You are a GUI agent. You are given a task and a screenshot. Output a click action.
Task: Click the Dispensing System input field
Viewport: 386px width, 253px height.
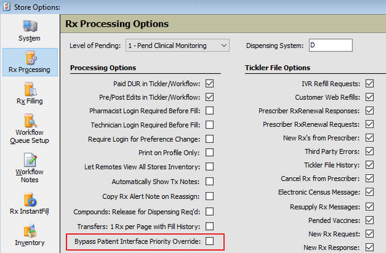(x=331, y=45)
